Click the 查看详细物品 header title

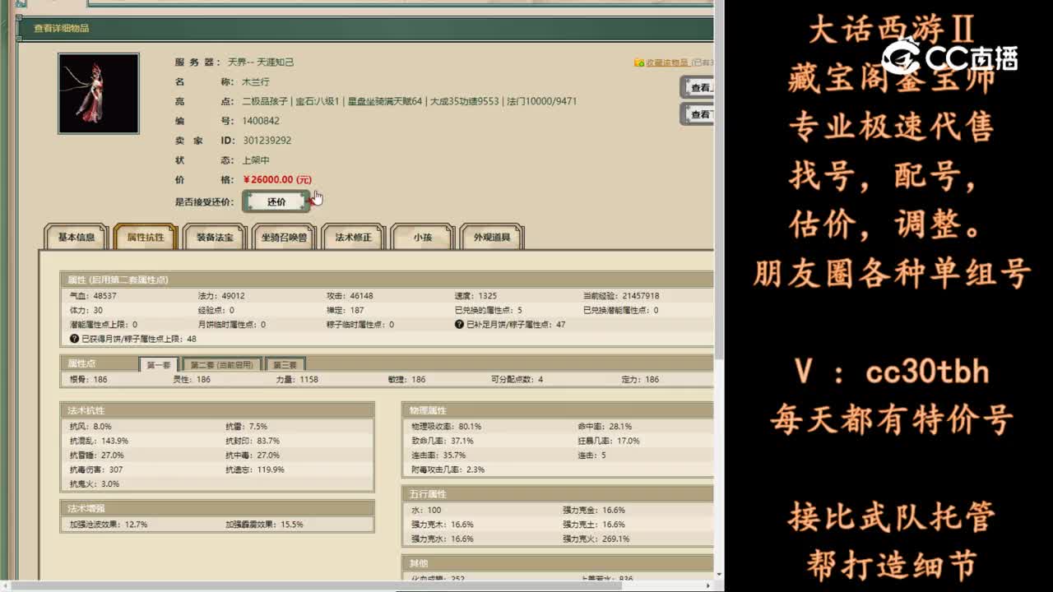click(x=61, y=28)
